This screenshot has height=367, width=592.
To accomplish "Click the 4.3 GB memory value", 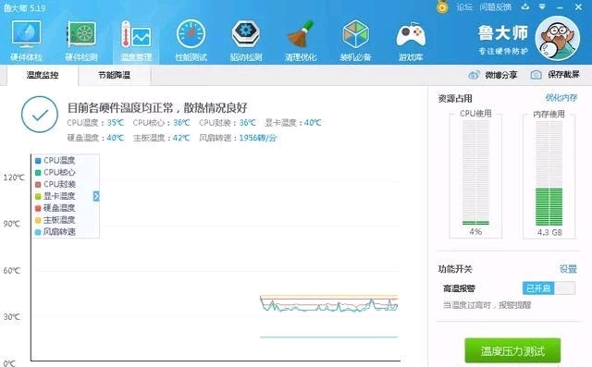I will pos(549,232).
